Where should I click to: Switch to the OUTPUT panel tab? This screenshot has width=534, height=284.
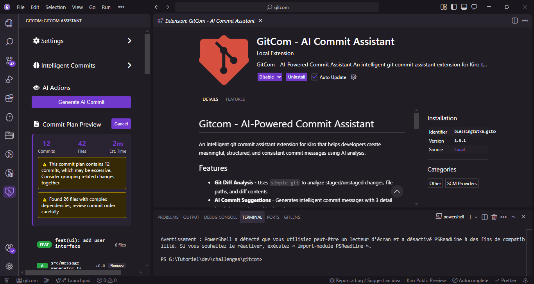(x=191, y=217)
